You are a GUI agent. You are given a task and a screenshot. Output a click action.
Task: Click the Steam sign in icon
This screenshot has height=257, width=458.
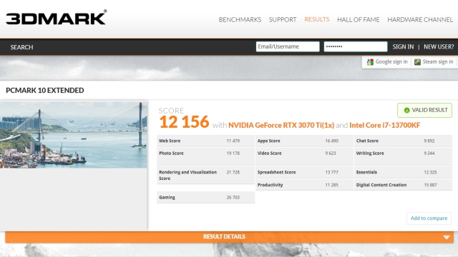[417, 62]
